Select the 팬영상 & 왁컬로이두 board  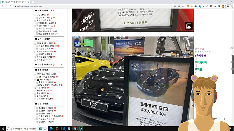[x=45, y=52]
